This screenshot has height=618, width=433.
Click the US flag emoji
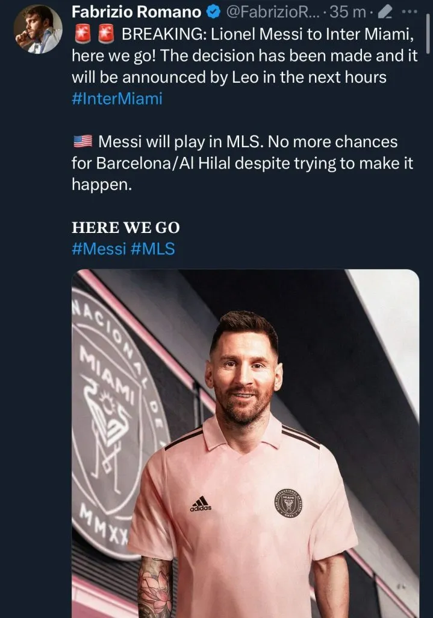(x=83, y=142)
